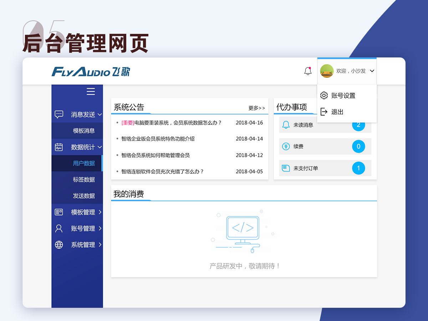
Task: Select 账号设置 from the account menu
Action: [343, 95]
